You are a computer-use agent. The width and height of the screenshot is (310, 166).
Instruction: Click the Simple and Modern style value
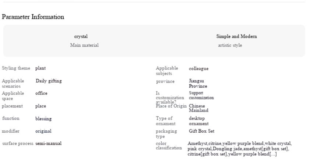pos(236,36)
